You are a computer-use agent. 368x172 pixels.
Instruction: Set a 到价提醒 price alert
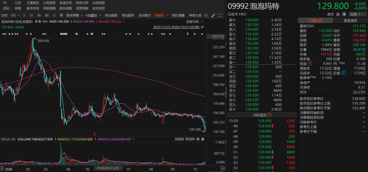tap(178, 15)
